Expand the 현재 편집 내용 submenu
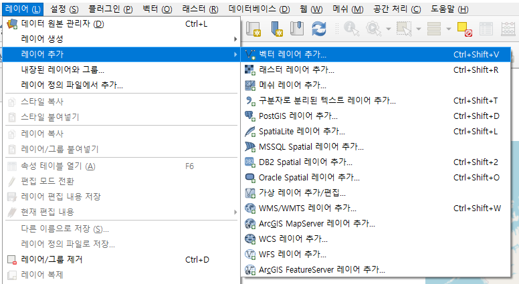 (121, 212)
